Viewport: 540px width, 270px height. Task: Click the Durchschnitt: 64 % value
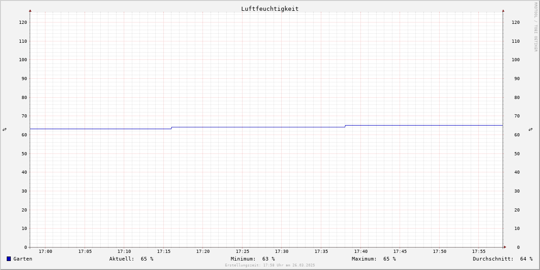coord(503,259)
